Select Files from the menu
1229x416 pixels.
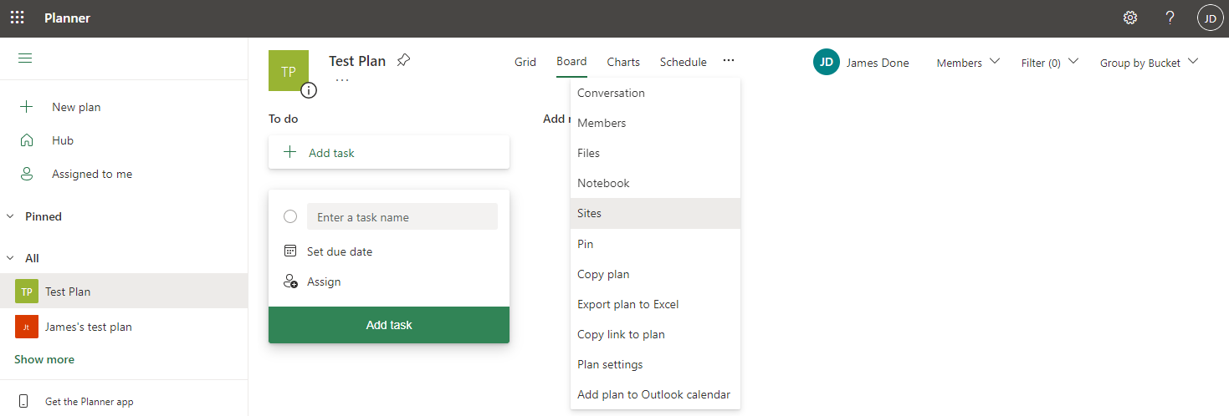(655, 153)
